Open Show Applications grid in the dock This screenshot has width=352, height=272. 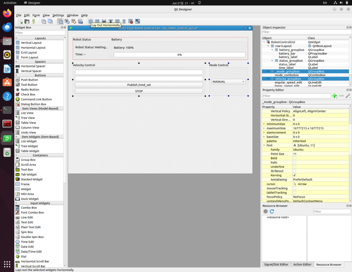pyautogui.click(x=7, y=264)
